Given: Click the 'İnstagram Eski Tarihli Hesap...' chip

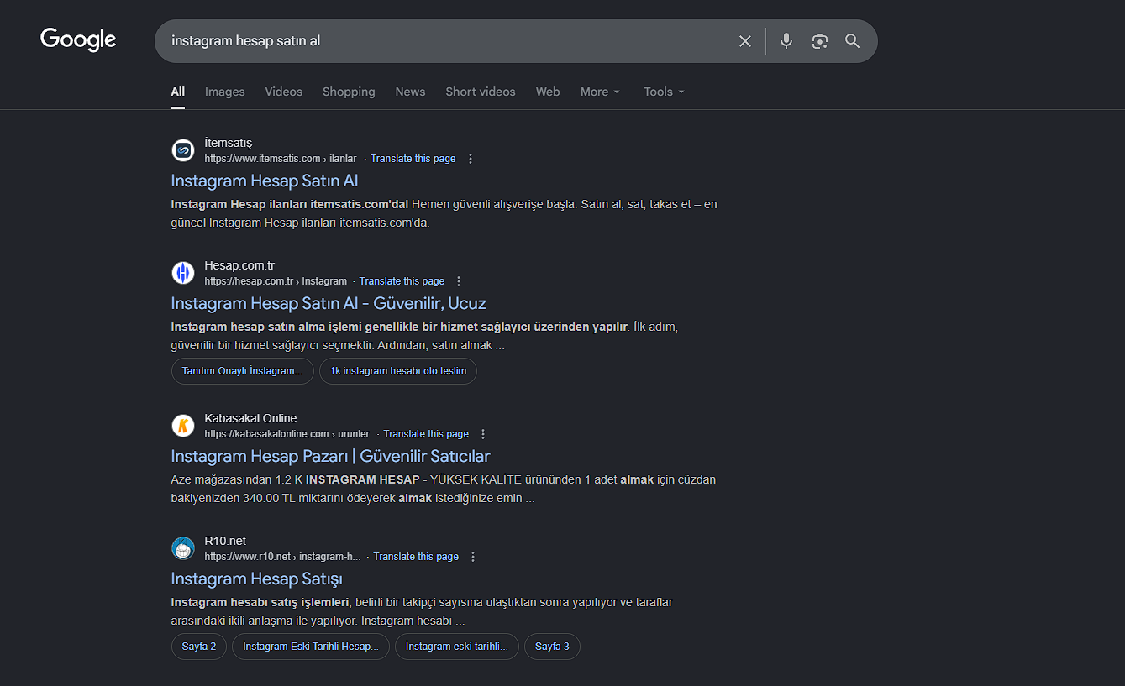Looking at the screenshot, I should 311,647.
